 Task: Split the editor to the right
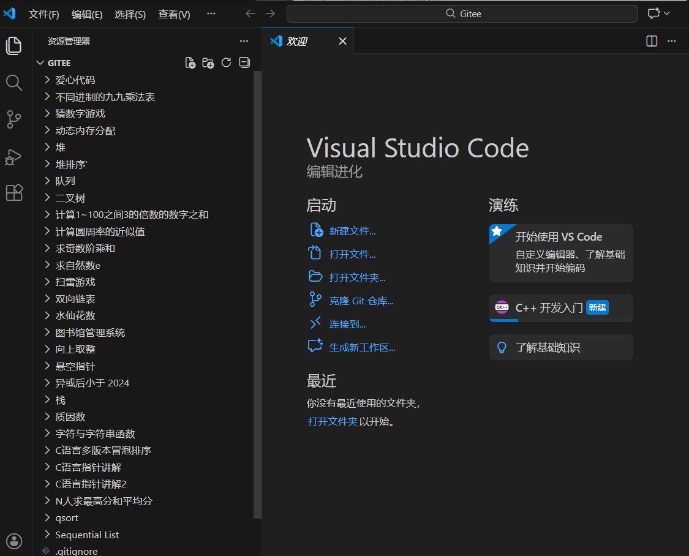652,41
